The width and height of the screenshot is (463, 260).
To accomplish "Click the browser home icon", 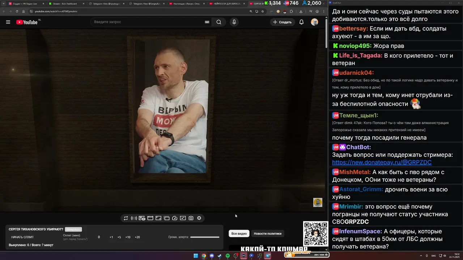I will click(24, 11).
